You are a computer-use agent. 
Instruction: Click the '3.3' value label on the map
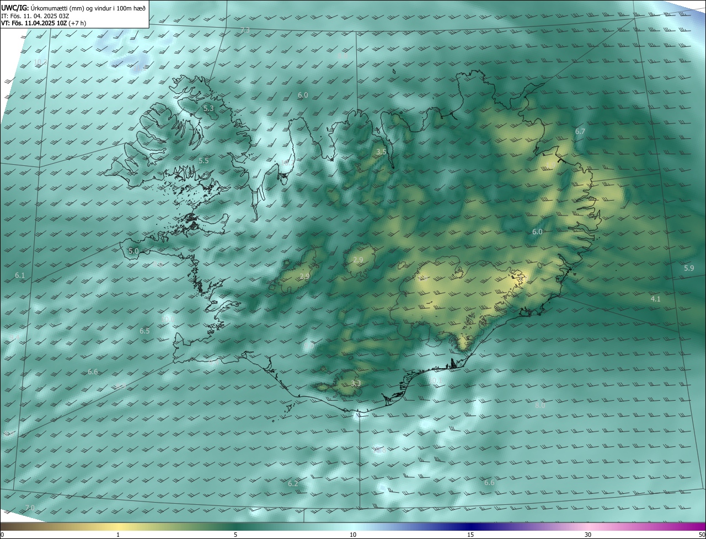[x=356, y=382]
